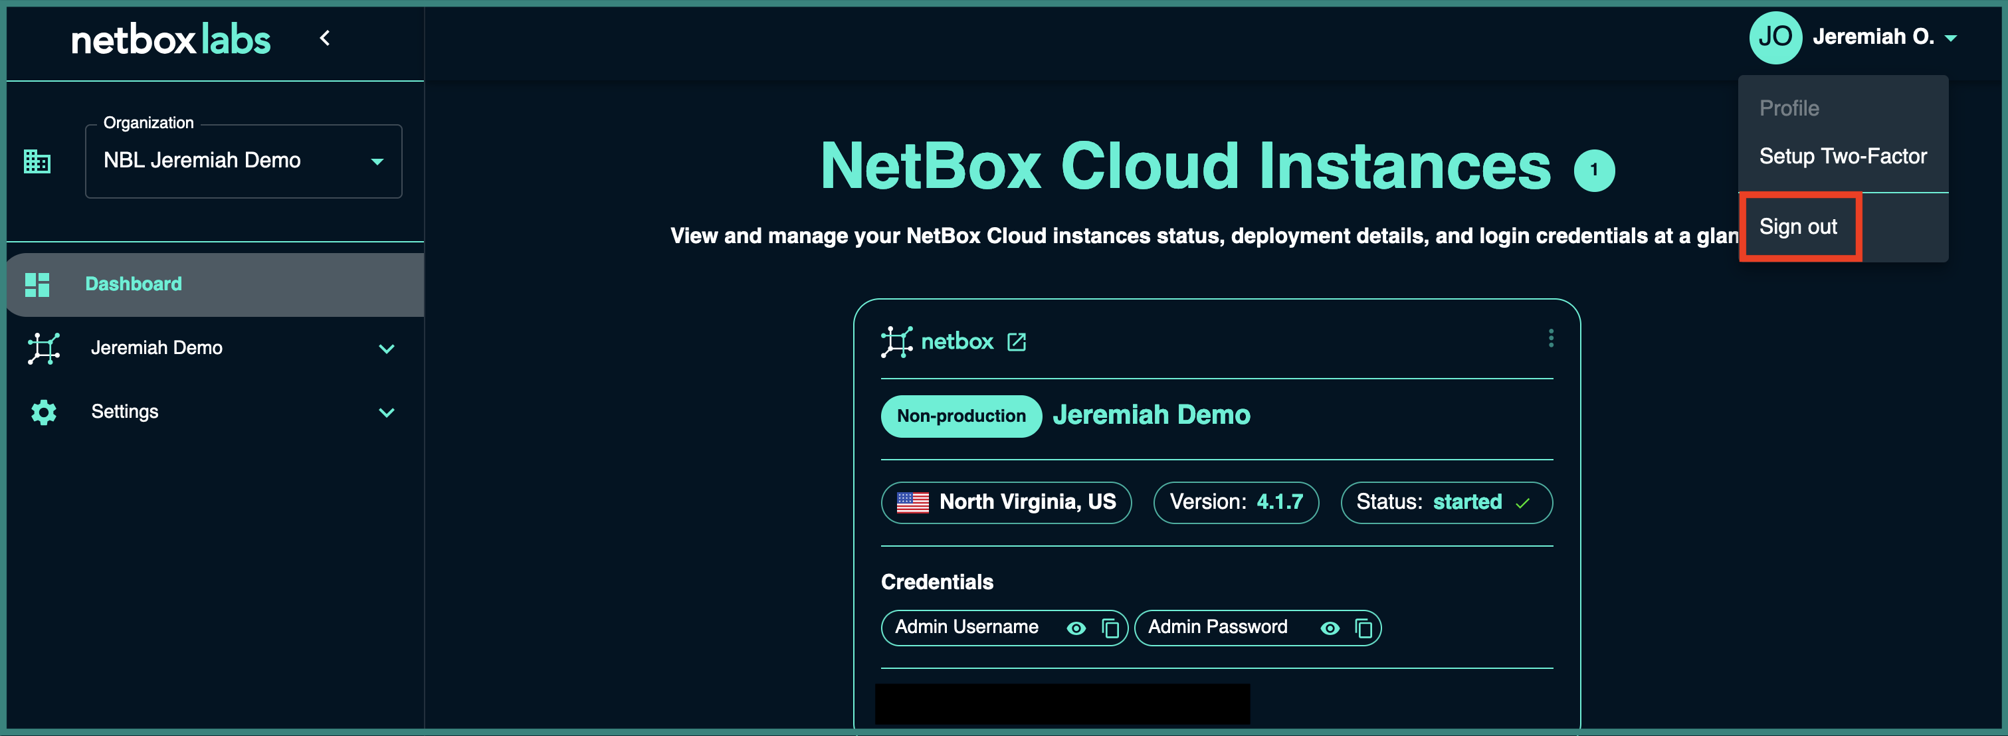Choose Setup Two-Factor in the user menu
The image size is (2008, 736).
pyautogui.click(x=1843, y=156)
